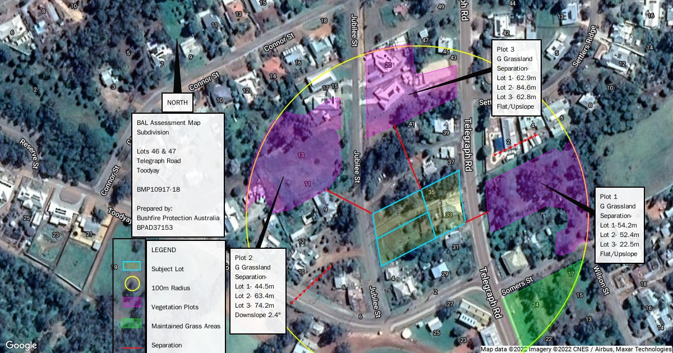Click the Google logo
The width and height of the screenshot is (673, 353).
[x=21, y=345]
